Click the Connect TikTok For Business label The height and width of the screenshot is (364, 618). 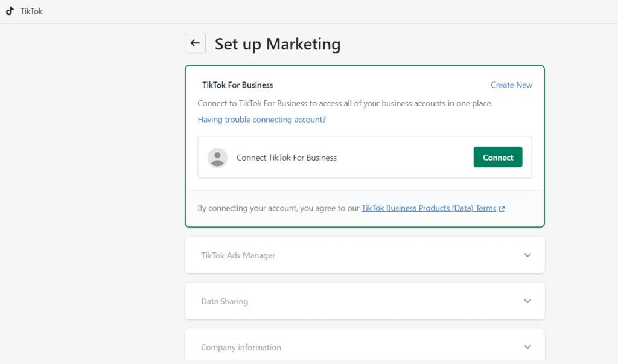point(287,158)
